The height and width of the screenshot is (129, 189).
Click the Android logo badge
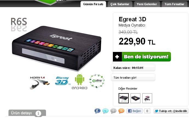pyautogui.click(x=79, y=82)
